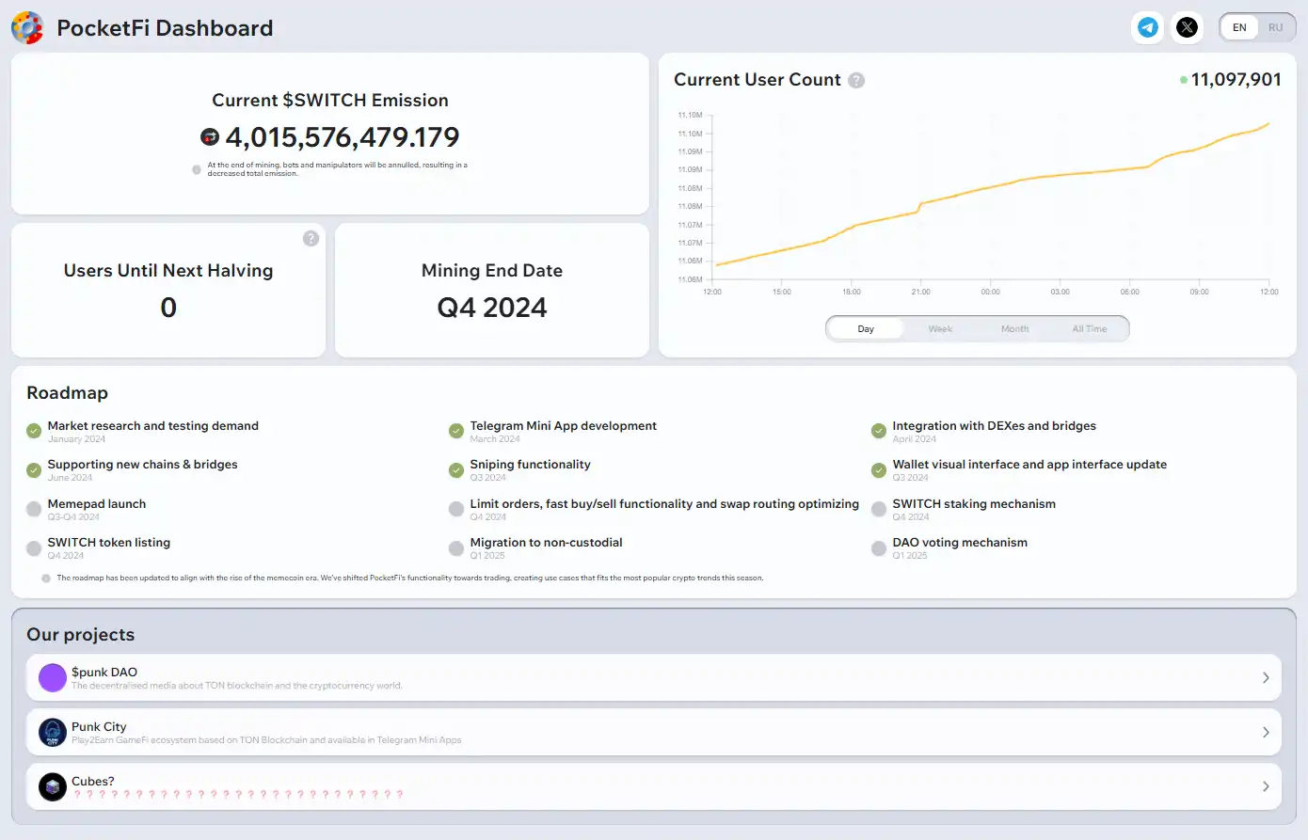Expand the $punk DAO project chevron
The height and width of the screenshot is (840, 1308).
[1266, 677]
